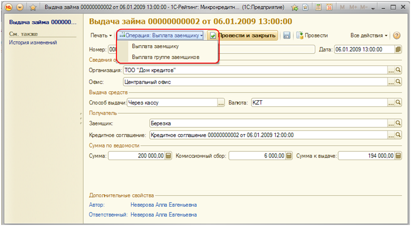This screenshot has height=226, width=411.
Task: Open the calendar picker beside the date field
Action: point(398,50)
